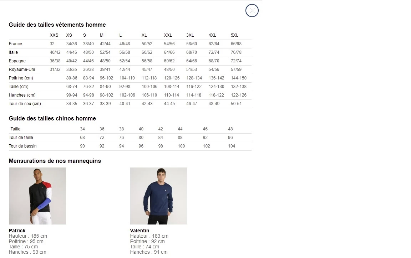
Task: Click the Italie row label
Action: 13,52
